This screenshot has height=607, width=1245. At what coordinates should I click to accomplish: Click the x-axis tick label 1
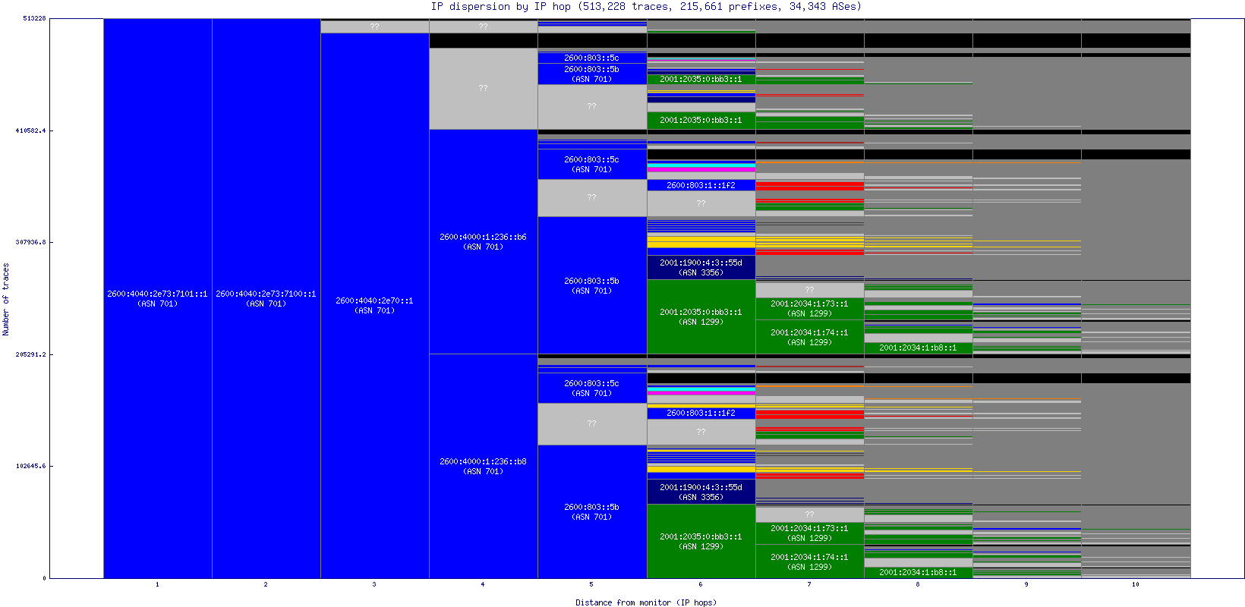pyautogui.click(x=157, y=584)
